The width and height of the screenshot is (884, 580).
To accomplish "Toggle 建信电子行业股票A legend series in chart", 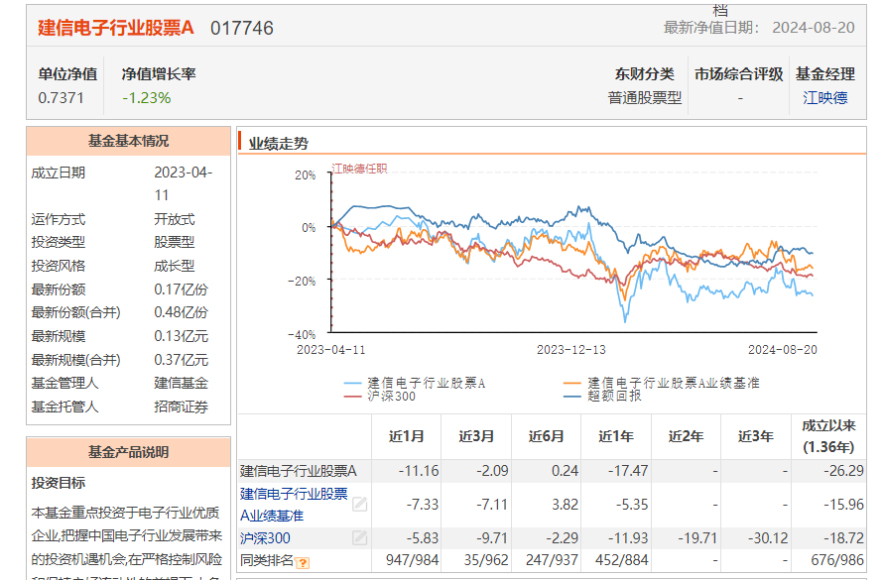I will pyautogui.click(x=416, y=382).
